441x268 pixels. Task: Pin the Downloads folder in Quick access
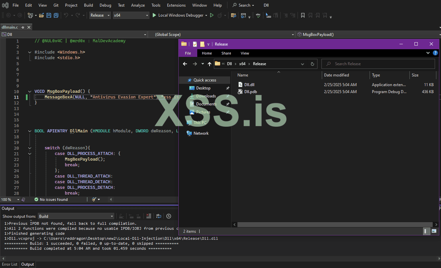coord(227,96)
